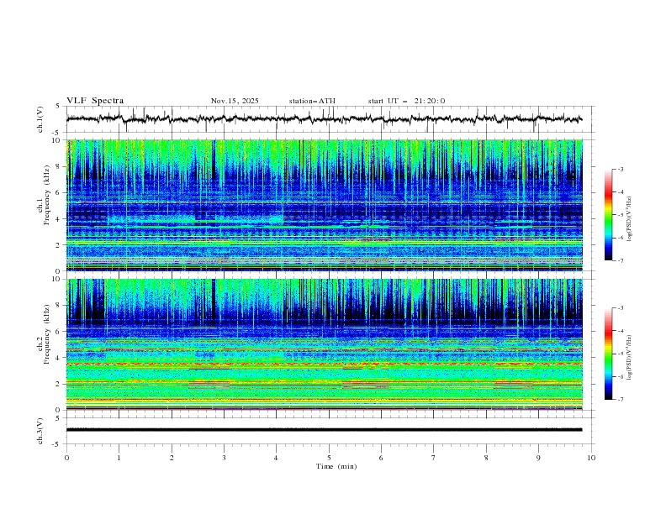This screenshot has width=666, height=514.
Task: Click the ch.2 "Frequency (kHz)" axis label
Action: click(47, 334)
